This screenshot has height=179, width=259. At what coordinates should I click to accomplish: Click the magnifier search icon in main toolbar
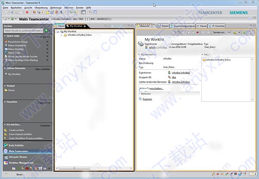coord(90,12)
